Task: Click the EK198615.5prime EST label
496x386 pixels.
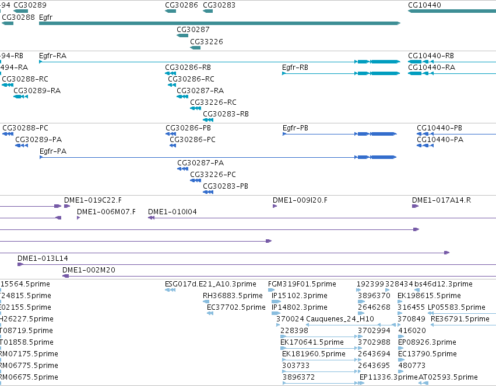Action: tap(429, 296)
